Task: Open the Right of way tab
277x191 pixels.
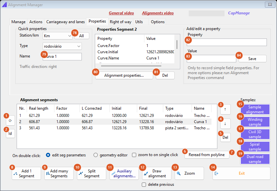Action: pos(121,22)
